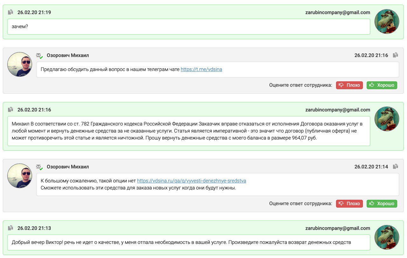Image resolution: width=407 pixels, height=258 pixels.
Task: Click name 'Озорович Михаил' on 21:14 reply
Action: point(68,167)
